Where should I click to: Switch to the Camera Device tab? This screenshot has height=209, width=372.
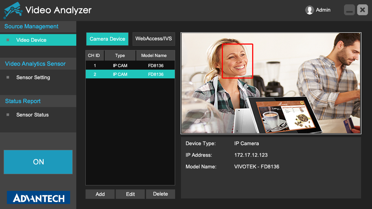[107, 39]
